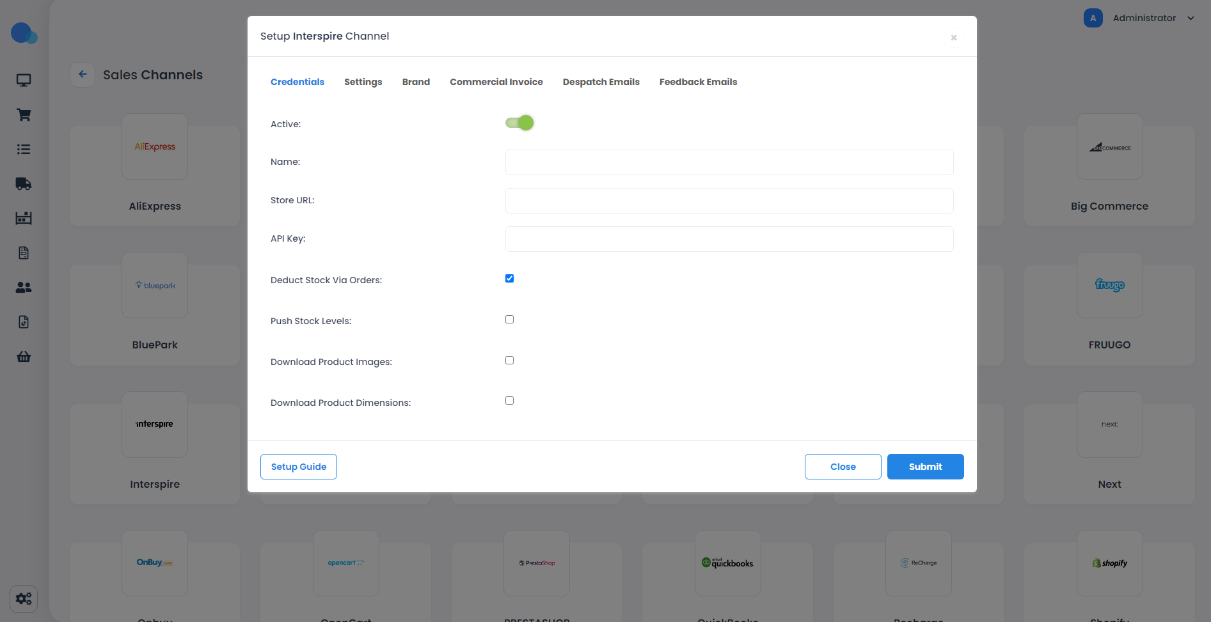Focus the API Key text field
This screenshot has height=622, width=1211.
[x=729, y=239]
